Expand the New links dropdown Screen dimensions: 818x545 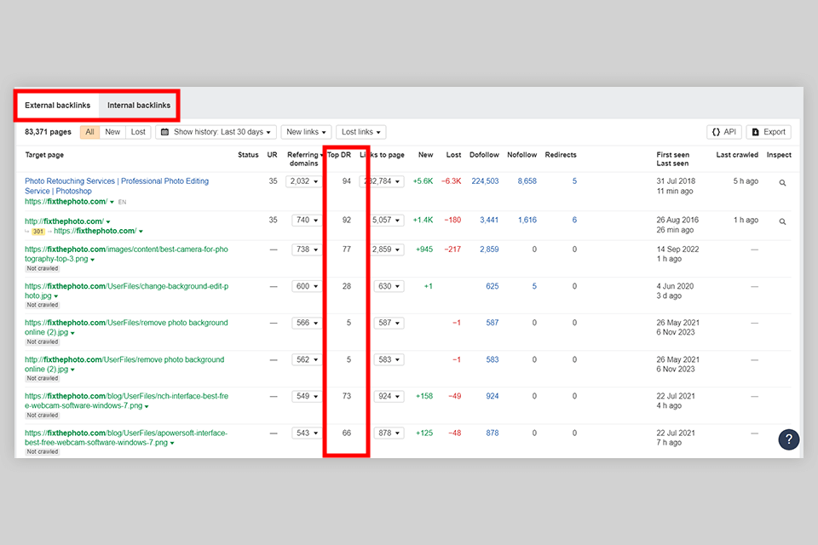[306, 132]
